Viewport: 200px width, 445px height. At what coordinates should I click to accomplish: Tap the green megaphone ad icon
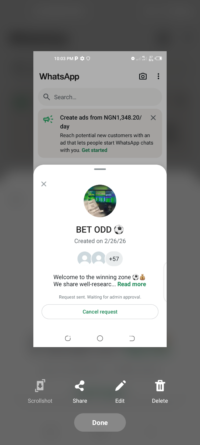48,119
